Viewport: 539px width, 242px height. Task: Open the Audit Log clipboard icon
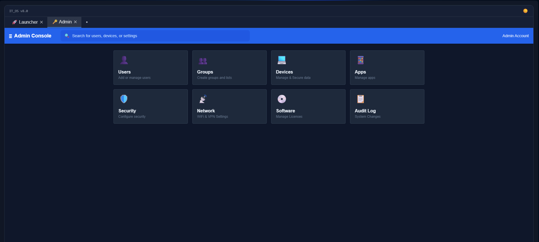coord(360,99)
